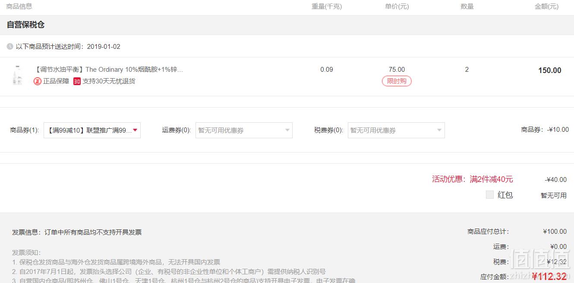The image size is (574, 283).
Task: Click the 单价(元) column header
Action: pos(397,6)
